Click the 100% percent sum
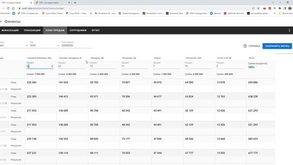 tap(251, 67)
